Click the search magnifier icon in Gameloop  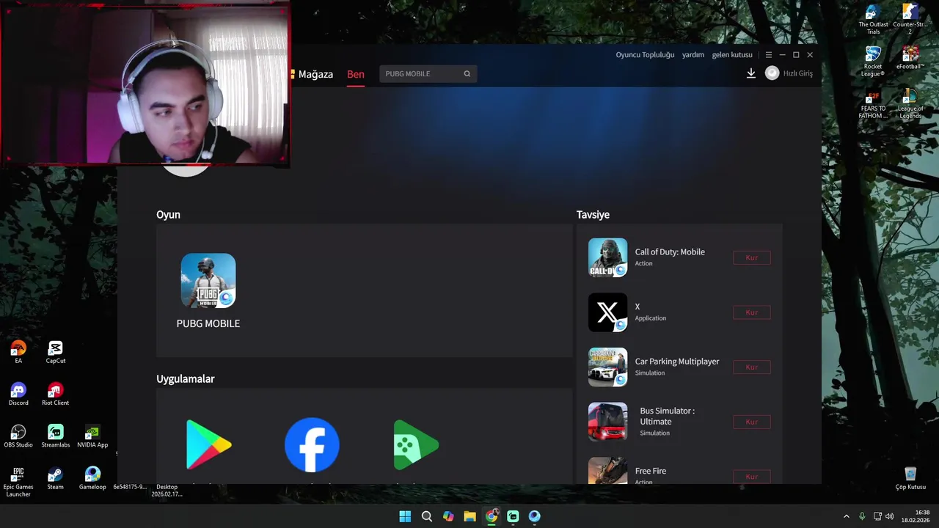coord(467,73)
